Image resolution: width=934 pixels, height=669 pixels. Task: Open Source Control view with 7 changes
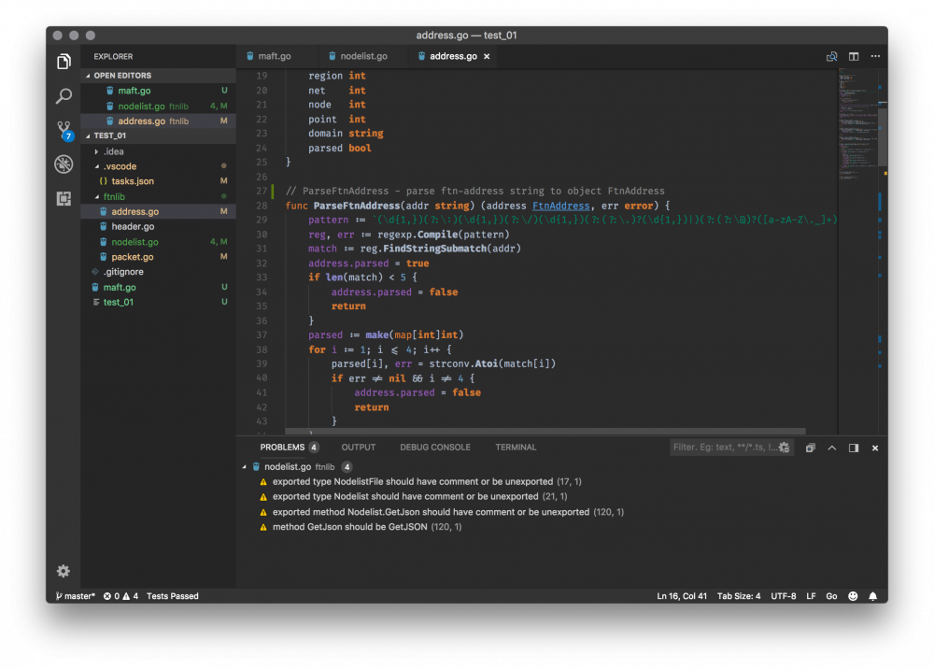coord(64,130)
